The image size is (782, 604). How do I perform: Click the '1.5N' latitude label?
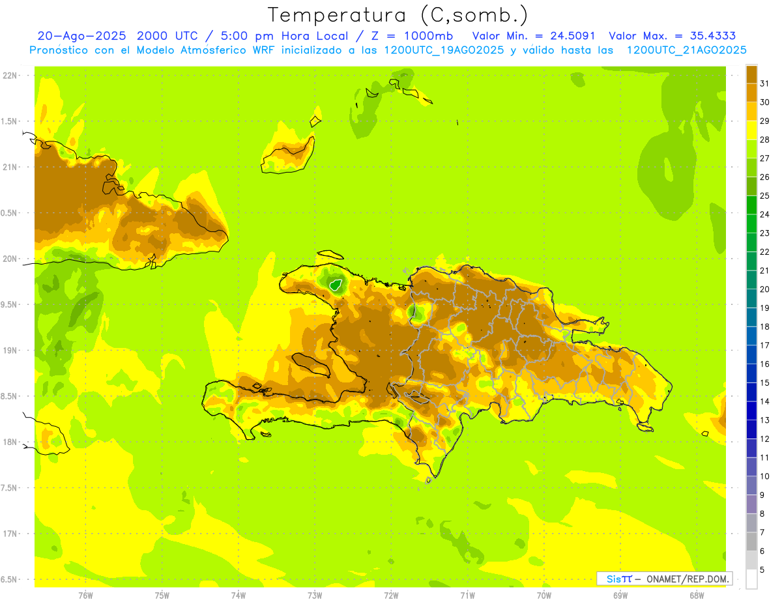pos(9,121)
